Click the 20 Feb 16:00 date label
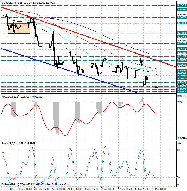 (41, 189)
